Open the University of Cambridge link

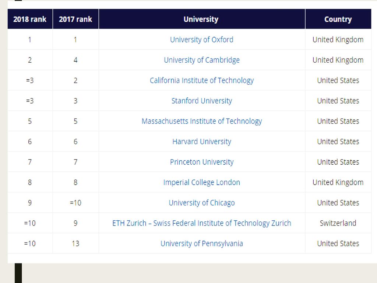201,60
